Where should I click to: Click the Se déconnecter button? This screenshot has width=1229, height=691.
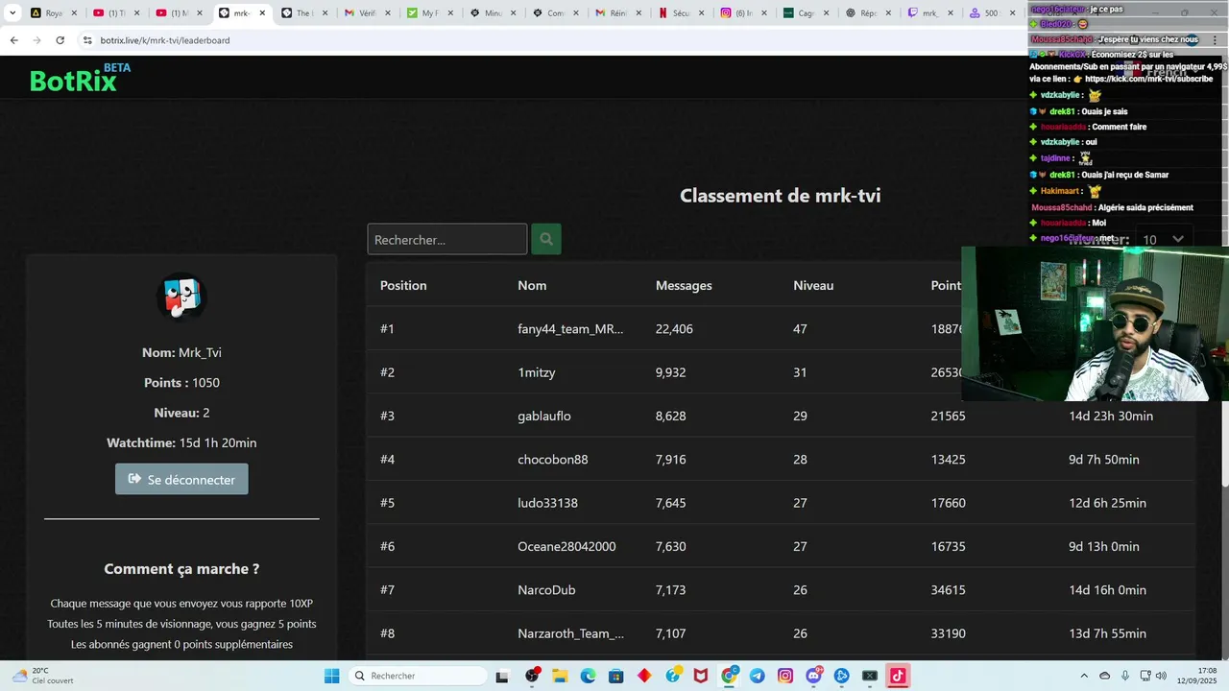[x=181, y=479]
